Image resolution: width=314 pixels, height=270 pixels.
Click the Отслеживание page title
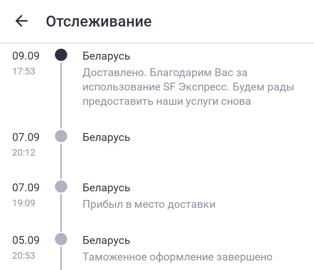pyautogui.click(x=99, y=21)
